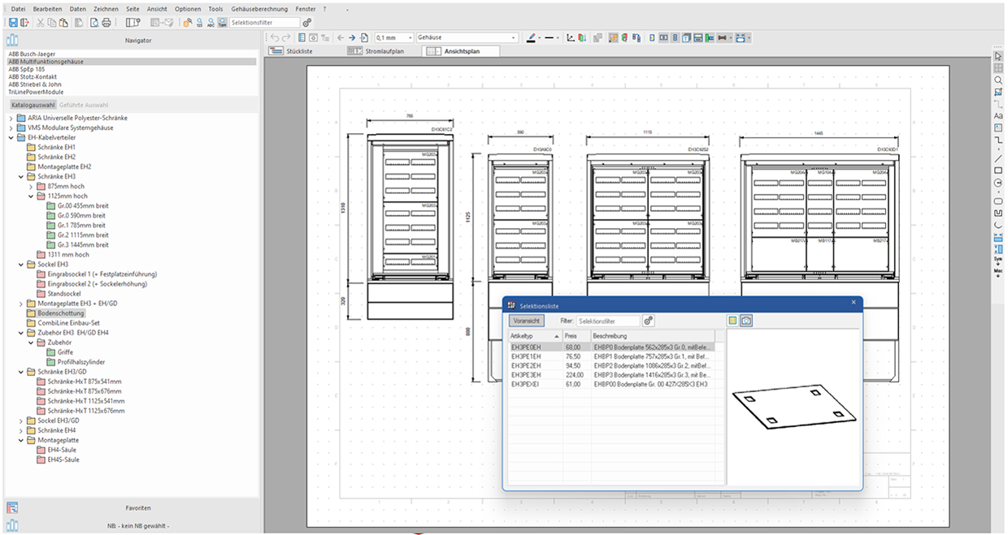
Task: Toggle the yellow-square view button in Selektionsliste
Action: (732, 321)
